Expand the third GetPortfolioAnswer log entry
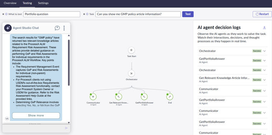The height and width of the screenshot is (135, 272). coord(264,124)
